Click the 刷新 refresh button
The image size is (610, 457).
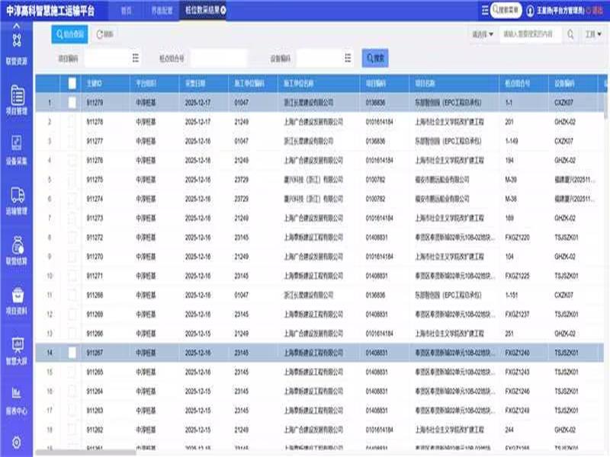[106, 34]
